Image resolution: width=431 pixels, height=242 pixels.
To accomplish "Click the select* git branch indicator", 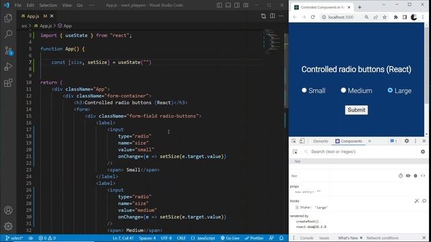I will coord(14,238).
